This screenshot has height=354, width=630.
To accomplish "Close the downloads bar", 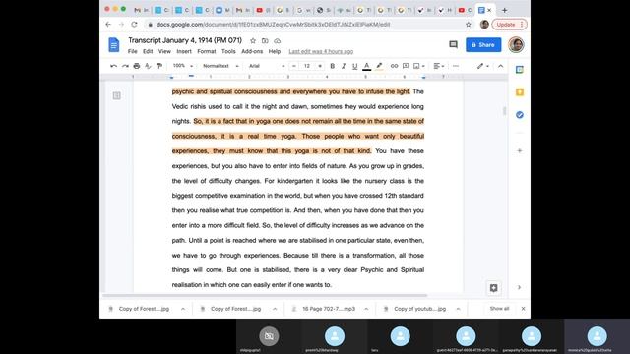I will [x=523, y=308].
